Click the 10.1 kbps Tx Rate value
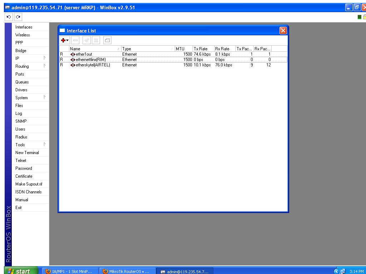This screenshot has width=366, height=274. click(x=202, y=65)
